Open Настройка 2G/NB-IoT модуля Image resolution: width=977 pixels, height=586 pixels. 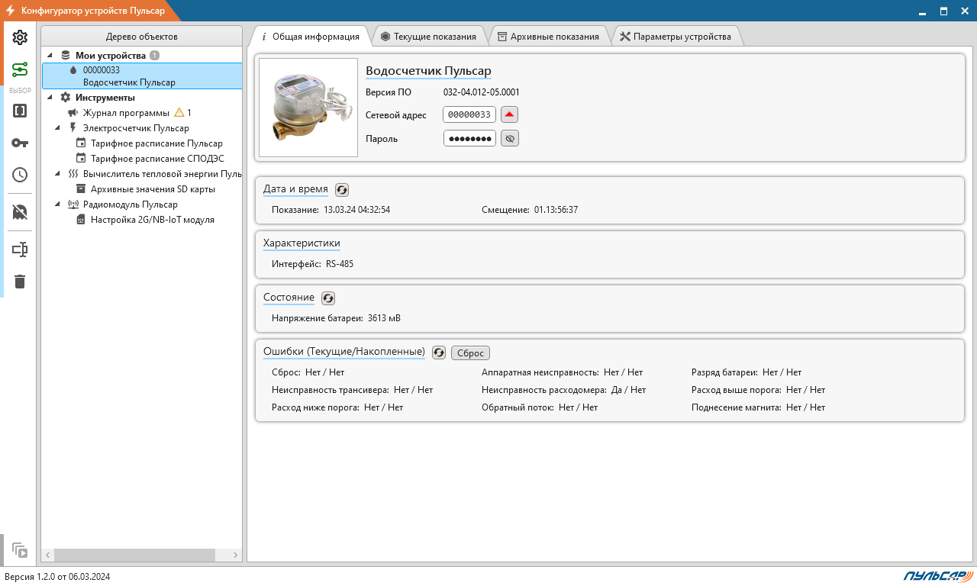(153, 219)
